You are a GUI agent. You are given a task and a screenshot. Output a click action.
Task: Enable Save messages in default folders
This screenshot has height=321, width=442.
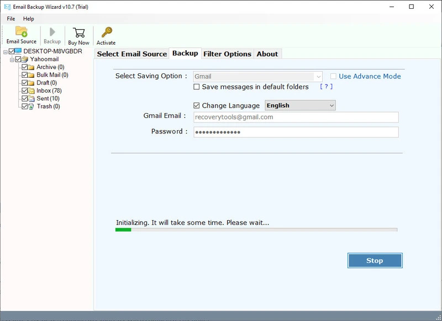197,87
